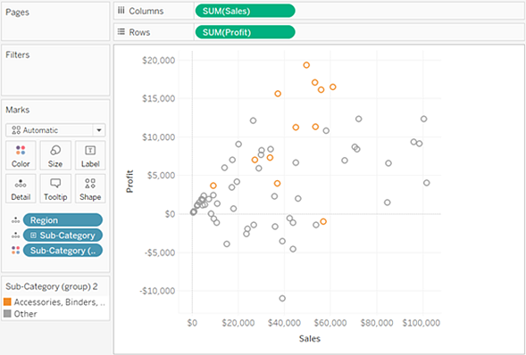Image resolution: width=526 pixels, height=355 pixels.
Task: Expand the Sub-Category pill plus box
Action: point(33,235)
